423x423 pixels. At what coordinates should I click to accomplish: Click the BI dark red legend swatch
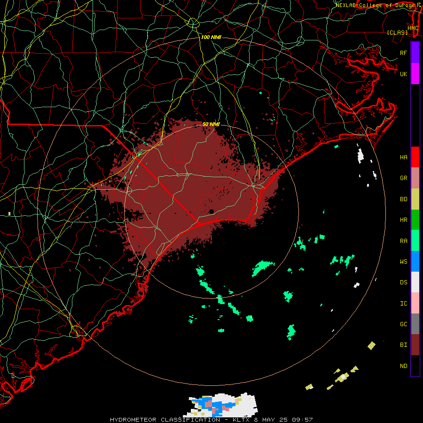pyautogui.click(x=415, y=345)
